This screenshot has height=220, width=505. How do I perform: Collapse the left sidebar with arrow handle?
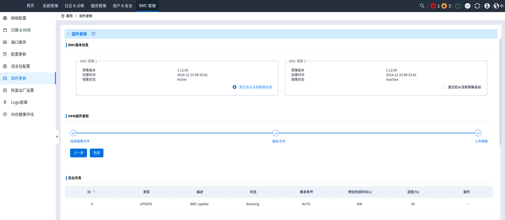coord(57,137)
